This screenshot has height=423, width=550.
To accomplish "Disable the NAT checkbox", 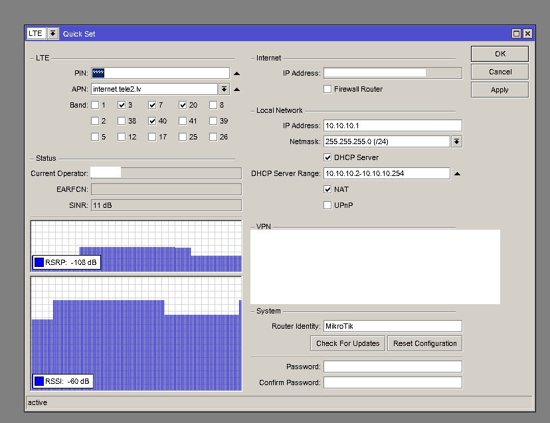I will click(x=327, y=189).
